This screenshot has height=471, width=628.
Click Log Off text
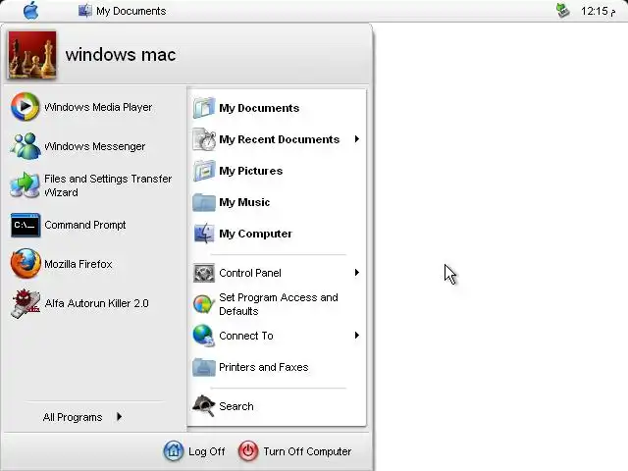(207, 451)
